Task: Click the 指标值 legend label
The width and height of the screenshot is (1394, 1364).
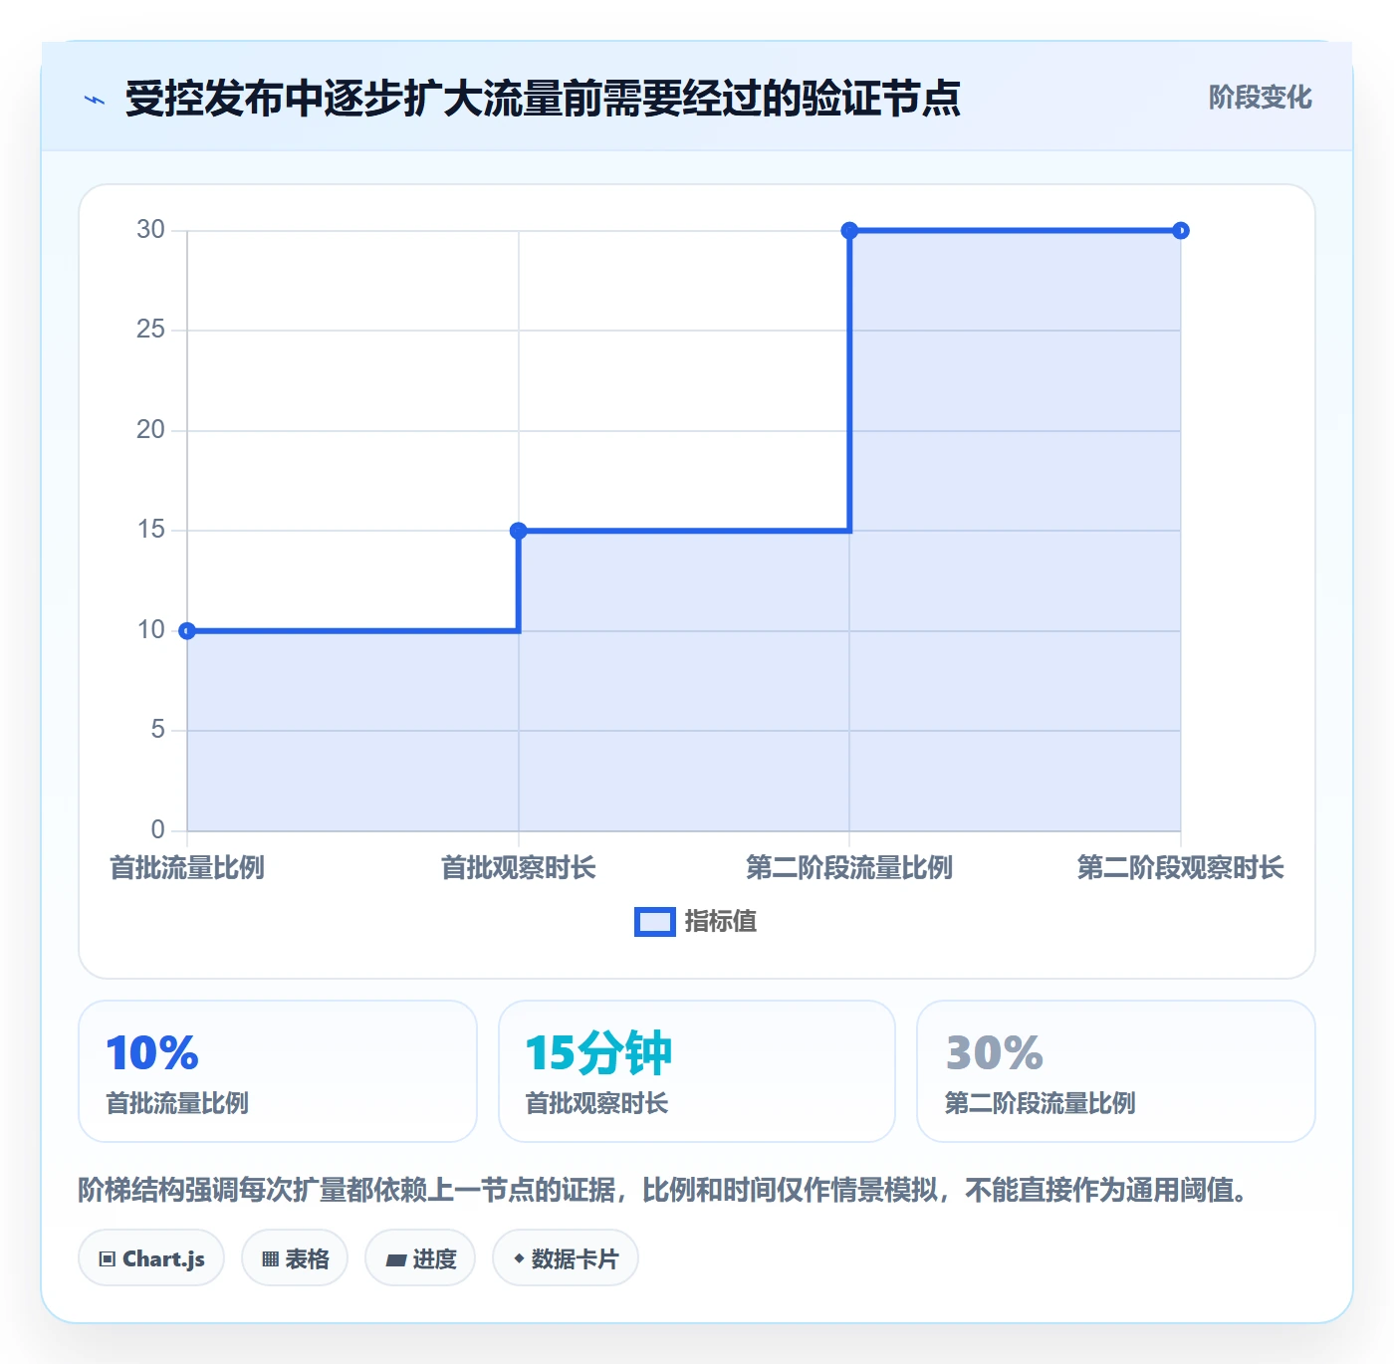Action: coord(721,922)
